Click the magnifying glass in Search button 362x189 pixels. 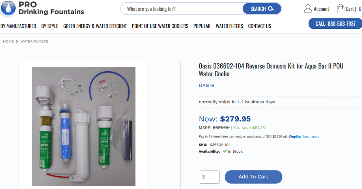(x=271, y=9)
